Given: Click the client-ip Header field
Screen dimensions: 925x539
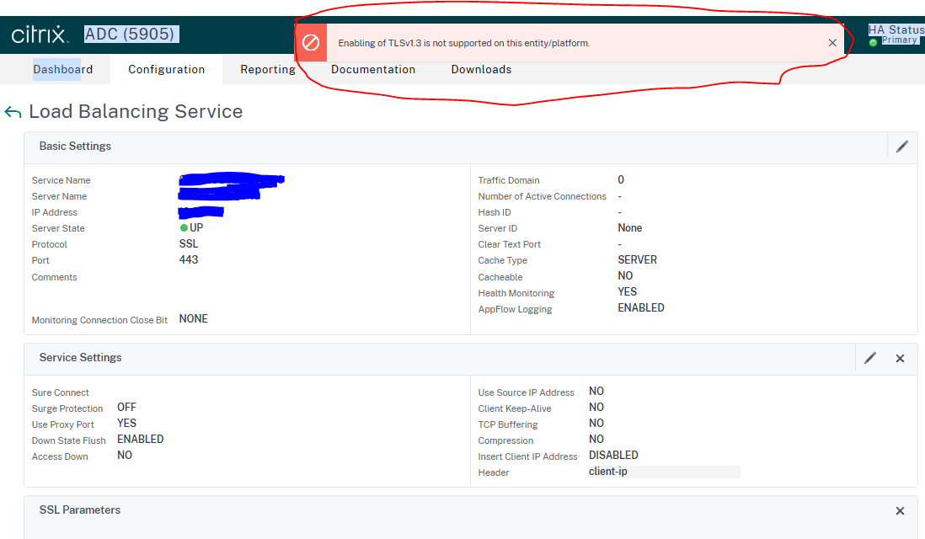Looking at the screenshot, I should 664,472.
